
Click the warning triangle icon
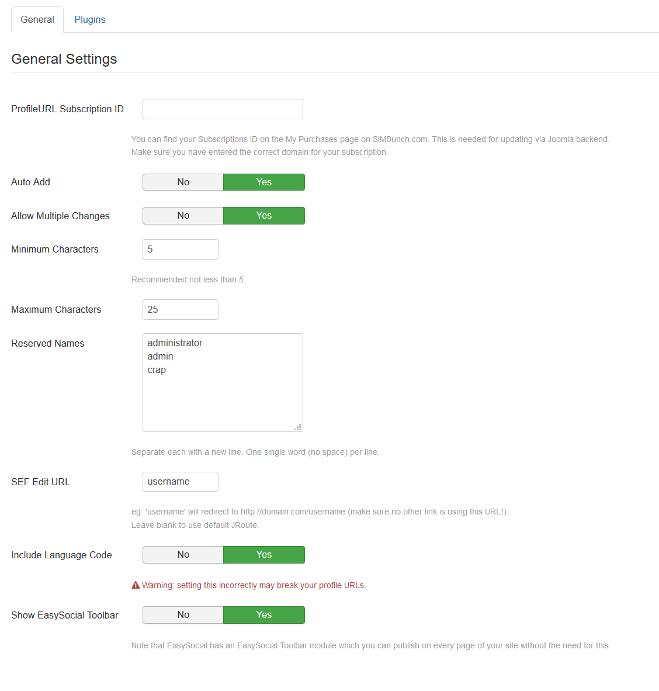(x=136, y=585)
